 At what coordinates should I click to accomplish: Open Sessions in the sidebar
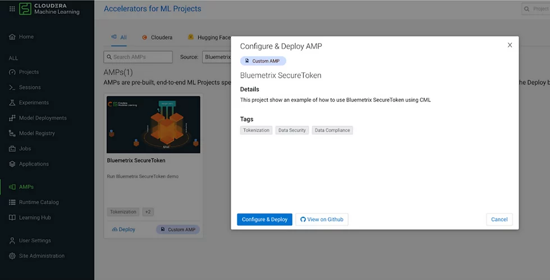(29, 87)
